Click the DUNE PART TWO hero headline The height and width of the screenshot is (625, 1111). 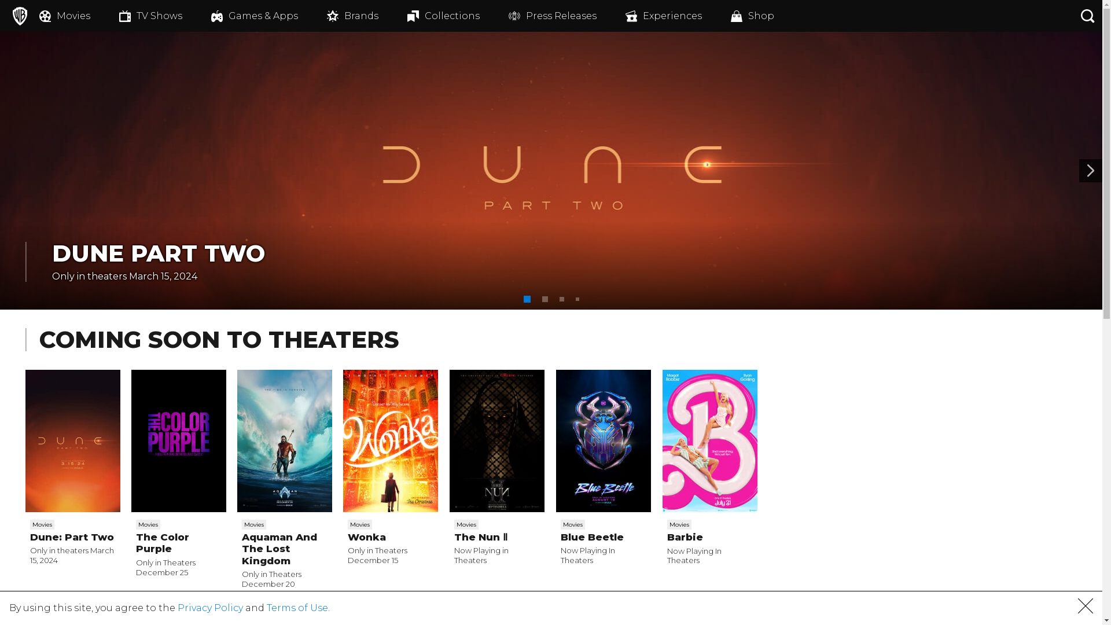coord(159,253)
